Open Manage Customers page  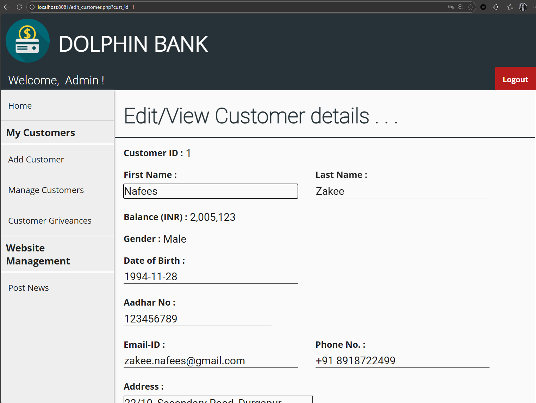pos(46,190)
